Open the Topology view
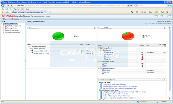 pos(15,19)
